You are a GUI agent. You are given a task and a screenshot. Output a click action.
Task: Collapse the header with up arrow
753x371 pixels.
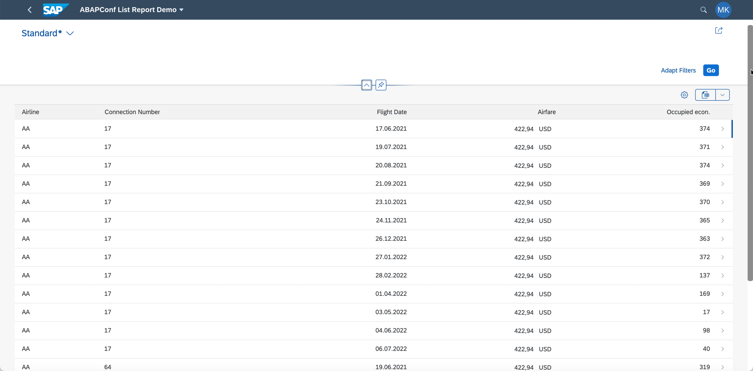point(367,85)
